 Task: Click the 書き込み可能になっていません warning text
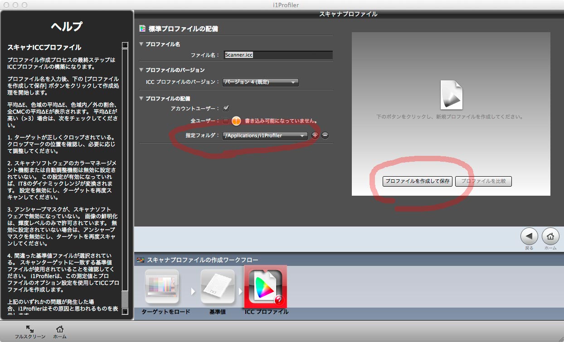point(281,121)
